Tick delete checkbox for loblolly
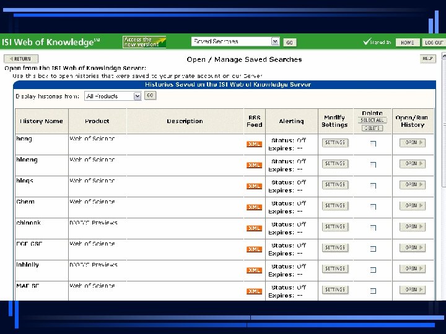Viewport: 446px width, 334px height. 373,270
